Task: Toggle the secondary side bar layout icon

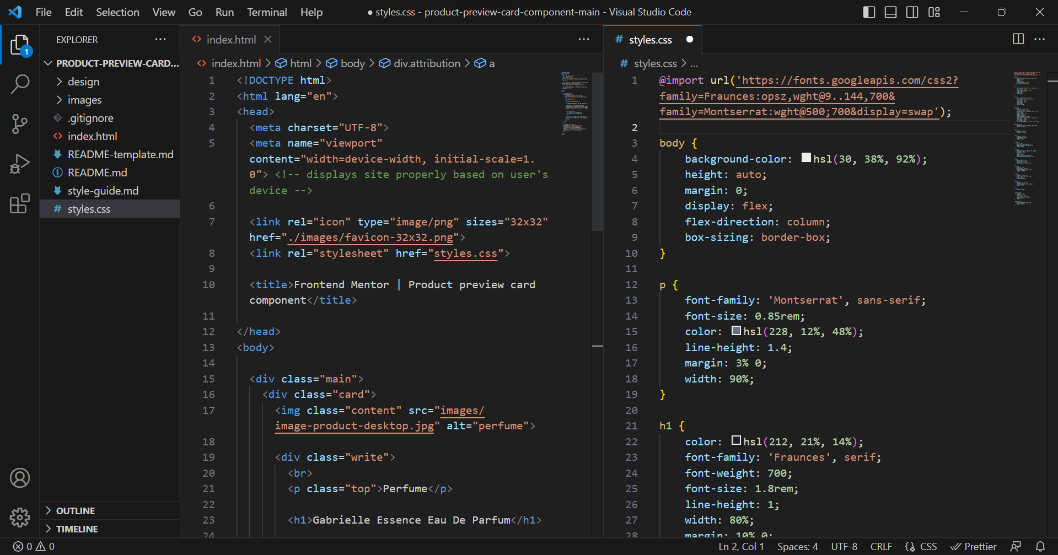Action: click(x=912, y=12)
